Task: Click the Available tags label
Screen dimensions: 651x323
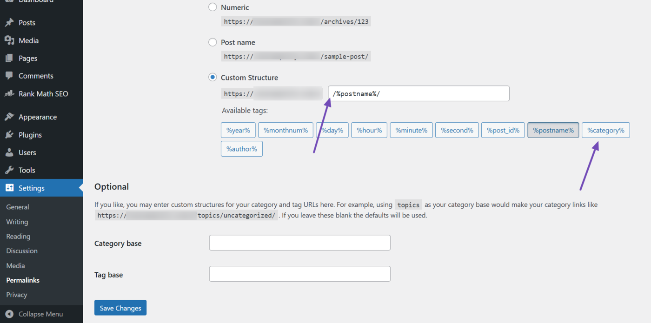Action: click(245, 111)
